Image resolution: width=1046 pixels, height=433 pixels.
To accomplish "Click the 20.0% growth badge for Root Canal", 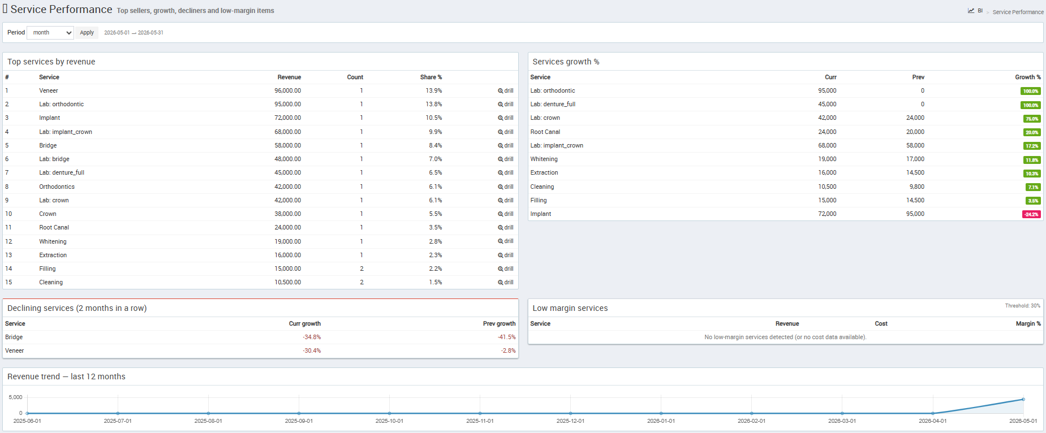I will pyautogui.click(x=1032, y=132).
